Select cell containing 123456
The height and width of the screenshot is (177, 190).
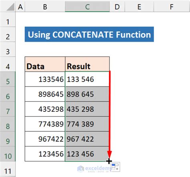(45, 154)
